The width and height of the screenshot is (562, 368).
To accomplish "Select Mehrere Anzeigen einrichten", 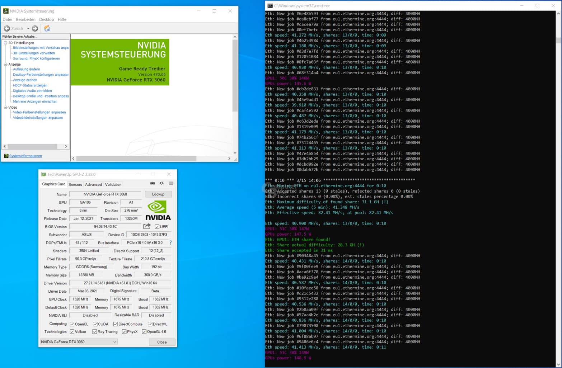I will [x=35, y=102].
